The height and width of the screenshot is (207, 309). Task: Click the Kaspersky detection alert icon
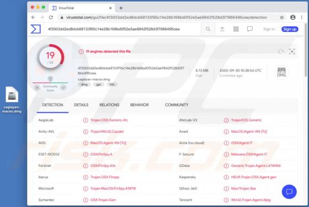226,177
